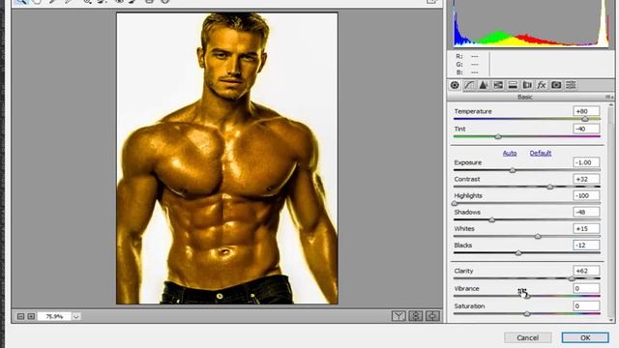Click the Saturation value field
The width and height of the screenshot is (619, 348).
(x=586, y=305)
